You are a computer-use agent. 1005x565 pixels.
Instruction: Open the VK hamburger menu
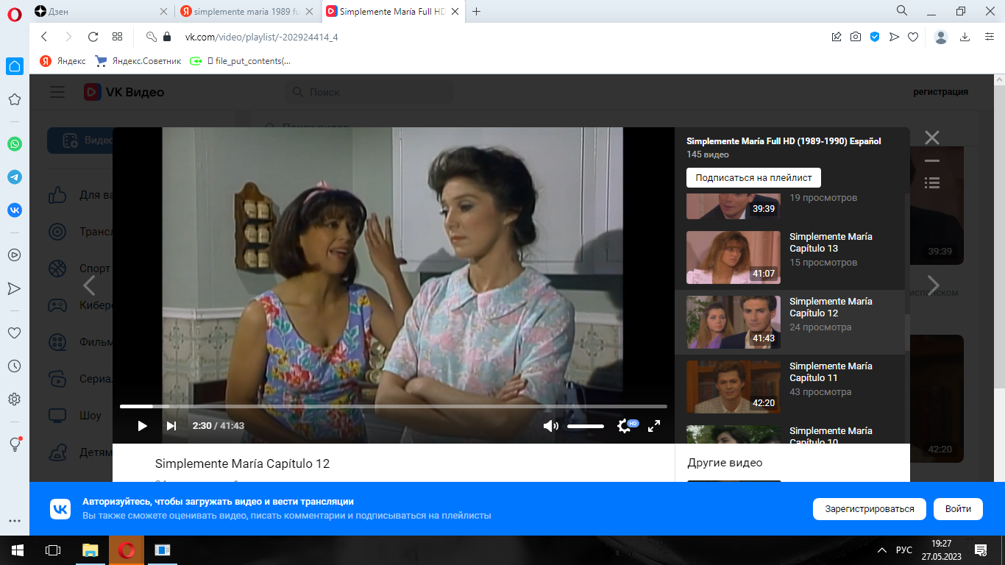(57, 92)
